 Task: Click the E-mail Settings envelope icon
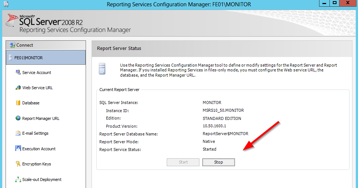[18, 133]
